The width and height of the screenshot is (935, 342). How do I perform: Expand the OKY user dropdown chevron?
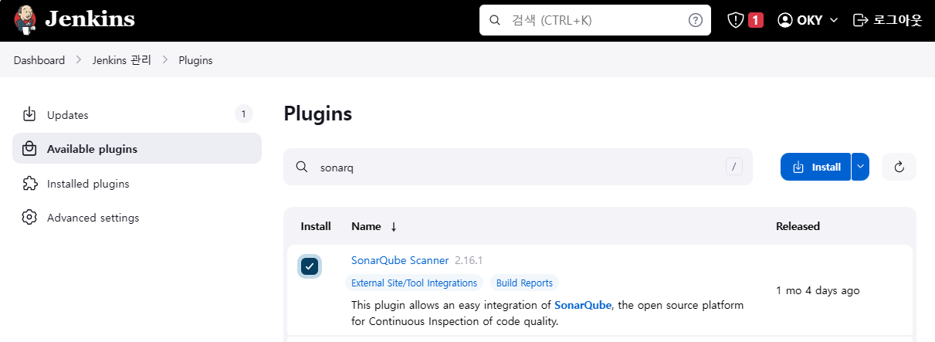833,20
